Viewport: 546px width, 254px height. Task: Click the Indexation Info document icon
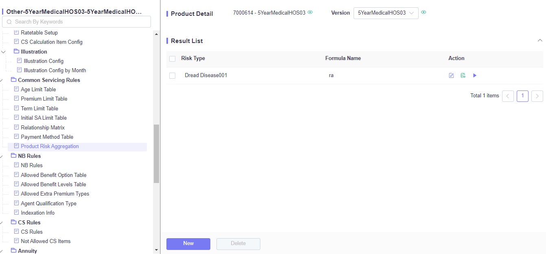click(17, 213)
